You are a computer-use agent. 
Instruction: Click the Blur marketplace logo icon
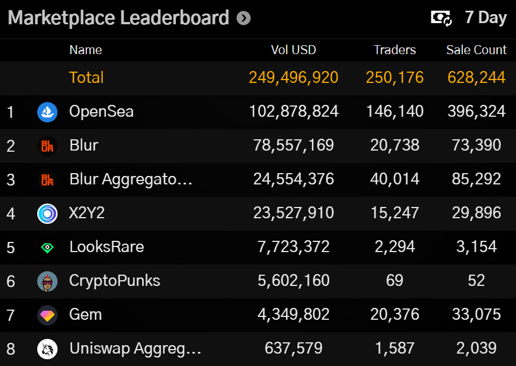47,146
